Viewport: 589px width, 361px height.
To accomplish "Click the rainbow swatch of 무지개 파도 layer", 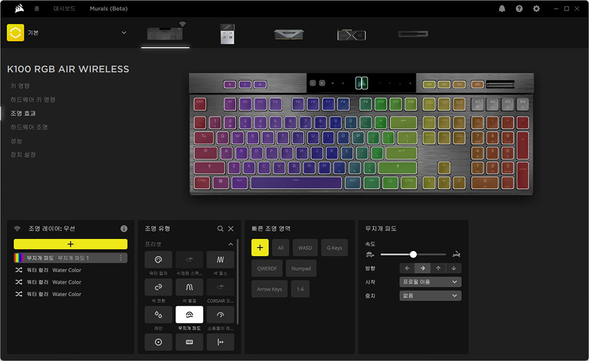I will [x=18, y=258].
